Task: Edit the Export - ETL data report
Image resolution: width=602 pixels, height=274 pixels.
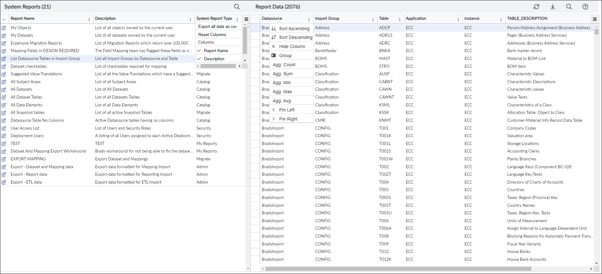Action: 4,182
